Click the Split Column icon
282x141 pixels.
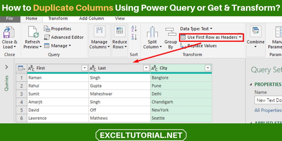point(152,32)
